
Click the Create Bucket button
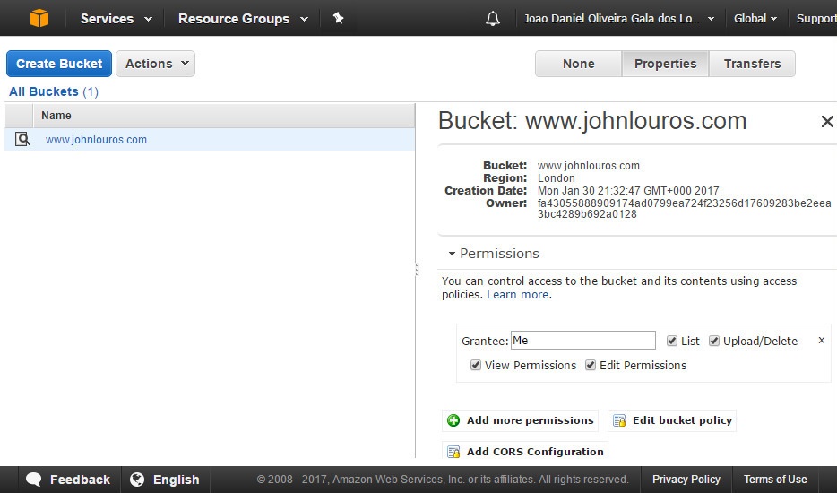[59, 64]
